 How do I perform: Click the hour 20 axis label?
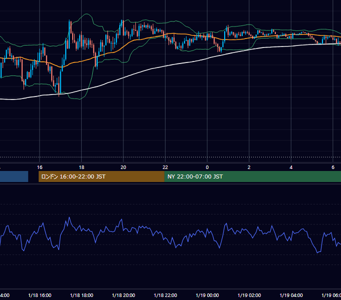tap(123, 167)
